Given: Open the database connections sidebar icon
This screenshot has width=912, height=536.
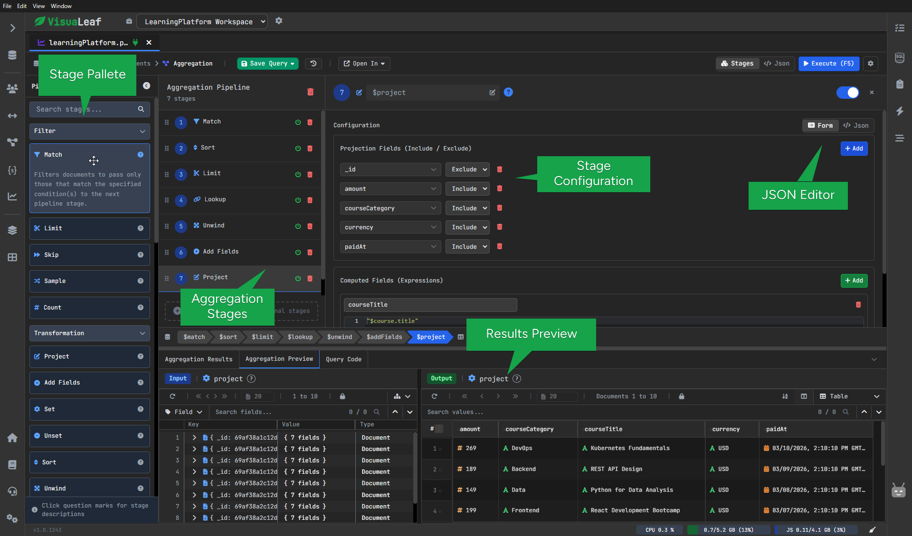Looking at the screenshot, I should (x=12, y=55).
